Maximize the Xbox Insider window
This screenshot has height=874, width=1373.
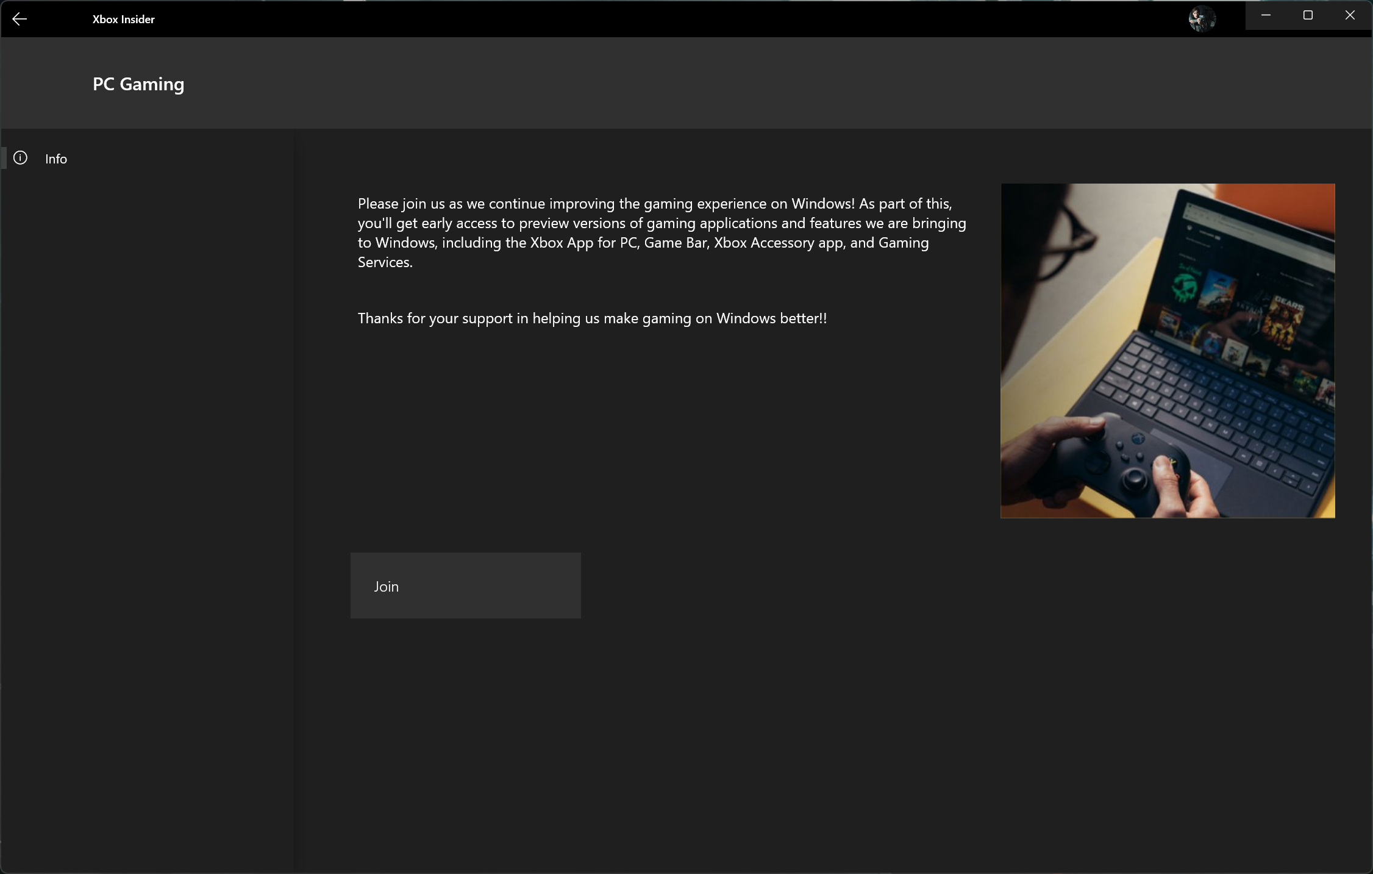pos(1308,15)
